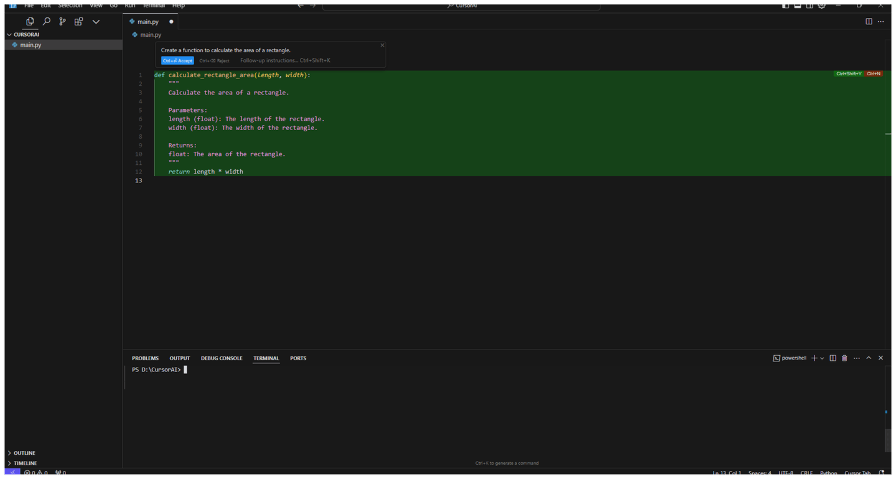The height and width of the screenshot is (479, 896).
Task: Expand additional views chevron in the activity bar
Action: tap(96, 22)
